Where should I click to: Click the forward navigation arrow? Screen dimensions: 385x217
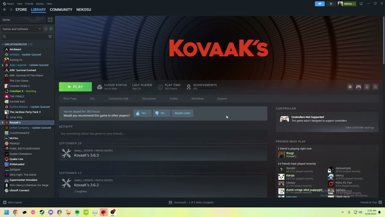[x=11, y=10]
